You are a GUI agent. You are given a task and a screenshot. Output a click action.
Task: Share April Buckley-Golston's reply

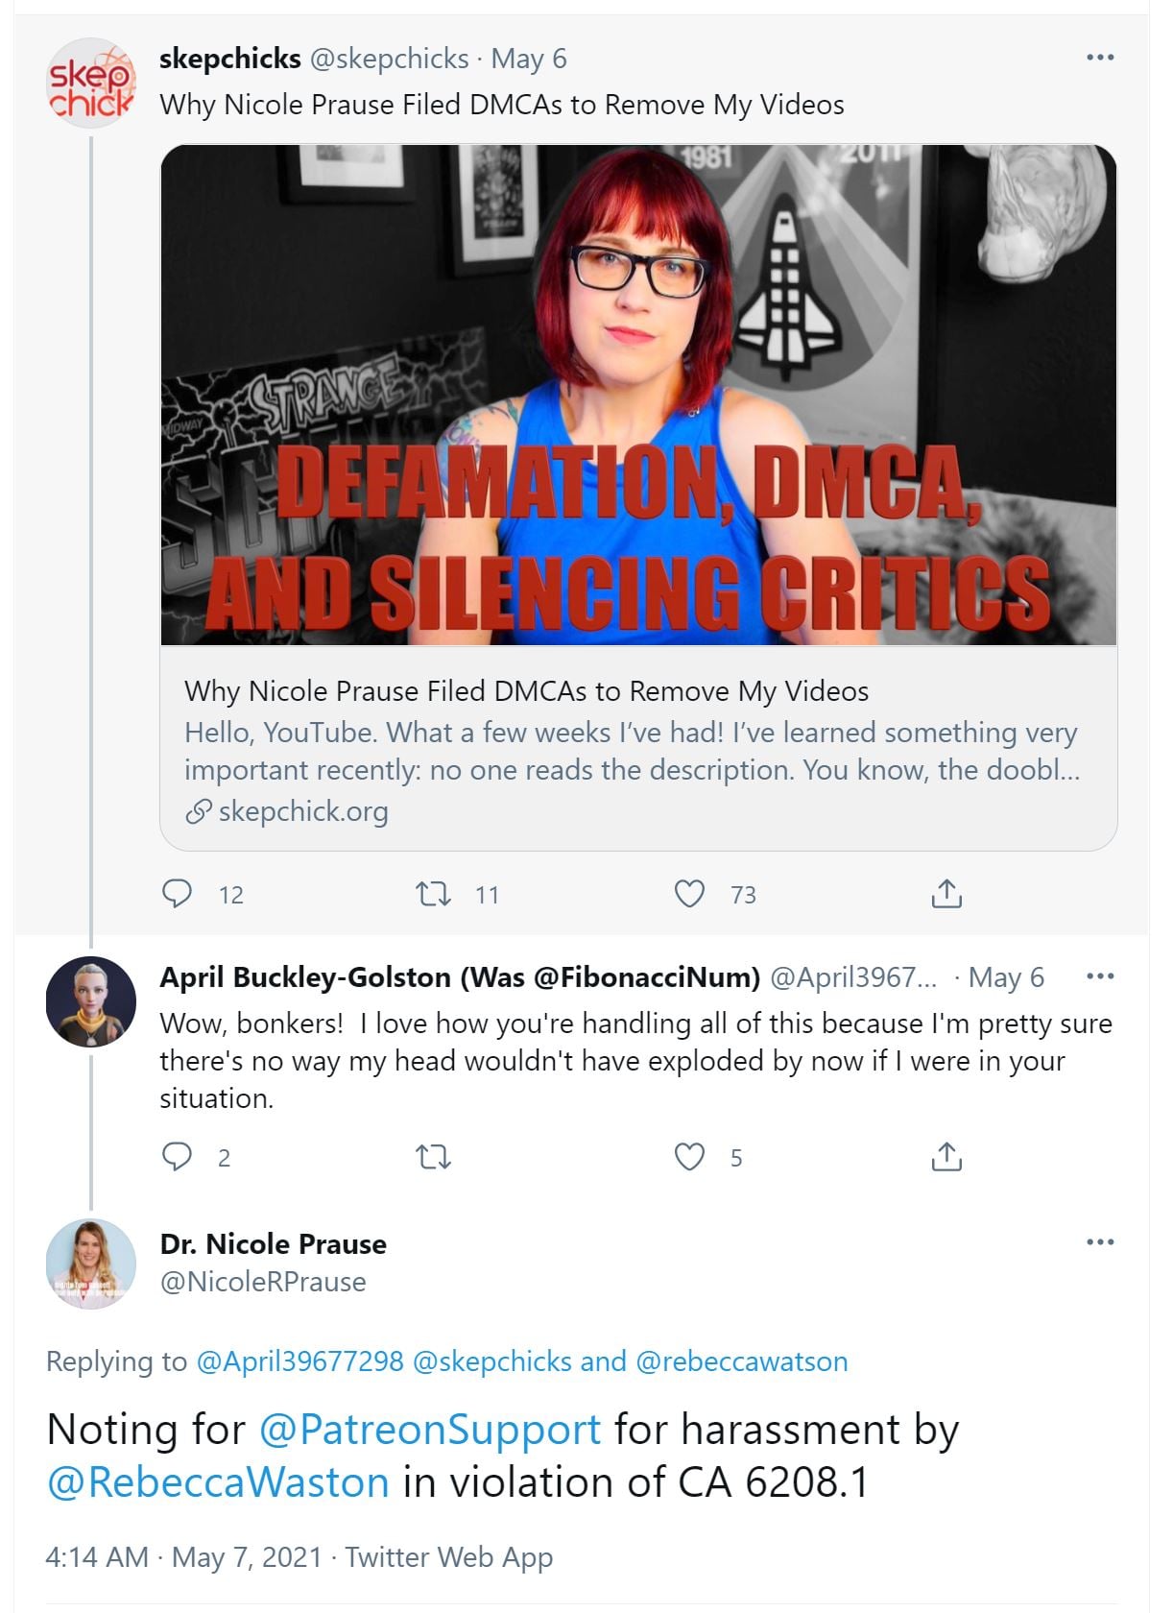[946, 1156]
